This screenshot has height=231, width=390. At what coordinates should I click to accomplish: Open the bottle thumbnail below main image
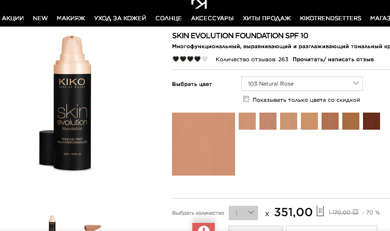coord(52,223)
